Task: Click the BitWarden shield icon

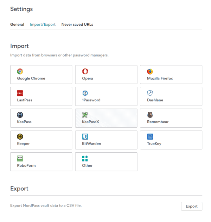Action: (85, 137)
